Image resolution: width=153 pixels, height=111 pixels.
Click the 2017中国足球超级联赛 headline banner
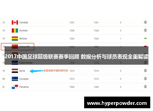pos(76,55)
